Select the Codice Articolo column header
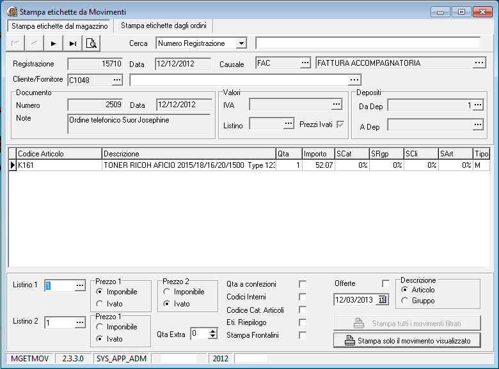499x369 pixels. [59, 154]
